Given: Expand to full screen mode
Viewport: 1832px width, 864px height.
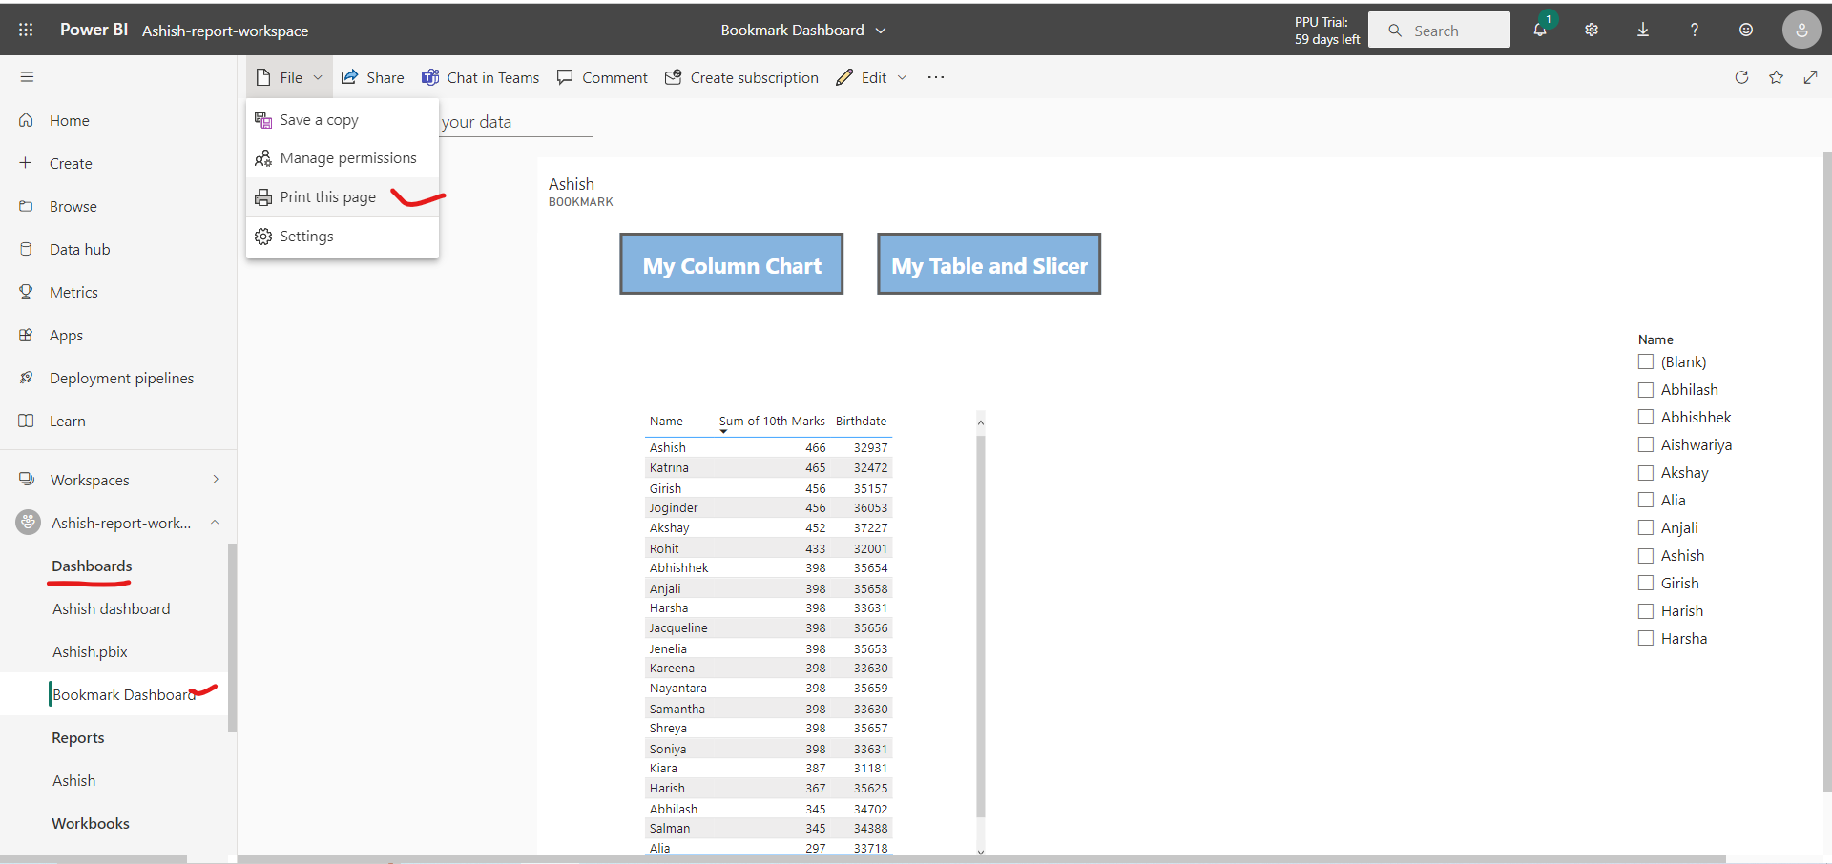Looking at the screenshot, I should point(1812,77).
